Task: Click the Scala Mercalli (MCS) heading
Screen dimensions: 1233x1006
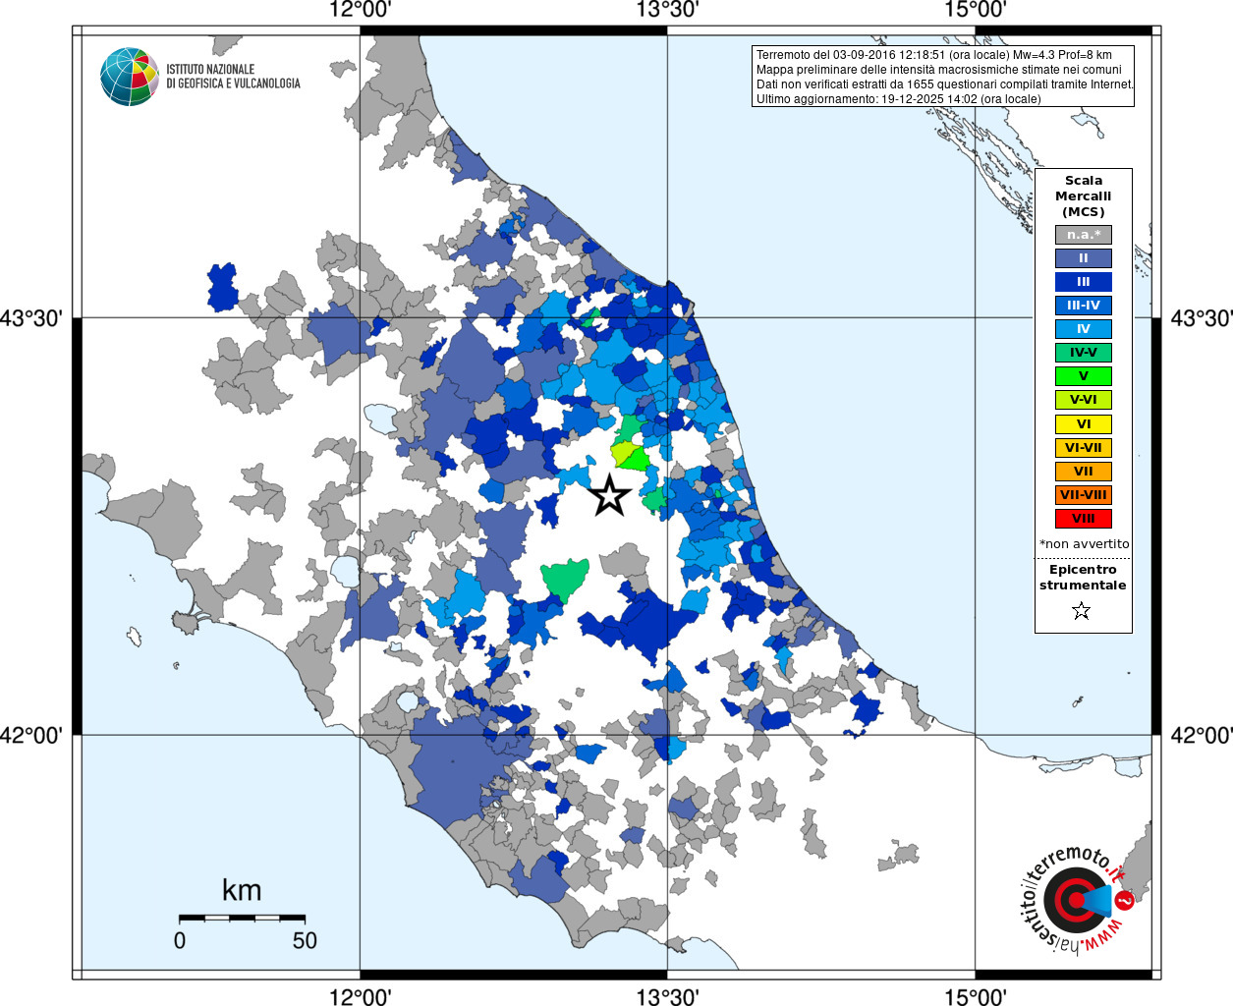Action: (x=1084, y=196)
